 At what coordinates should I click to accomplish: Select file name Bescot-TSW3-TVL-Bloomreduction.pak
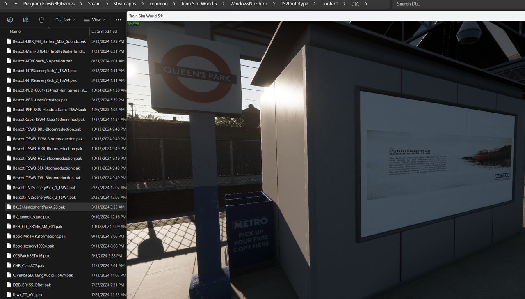pos(47,178)
